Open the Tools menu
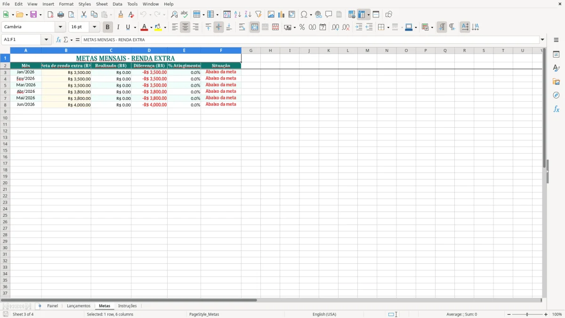The image size is (565, 318). (x=132, y=4)
